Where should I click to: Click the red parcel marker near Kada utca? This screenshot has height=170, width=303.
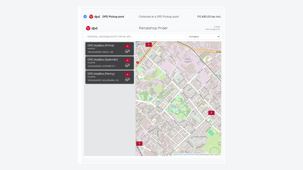[211, 113]
